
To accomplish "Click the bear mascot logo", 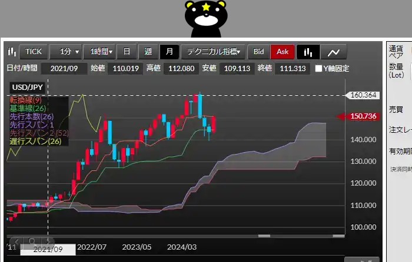I will [x=206, y=19].
